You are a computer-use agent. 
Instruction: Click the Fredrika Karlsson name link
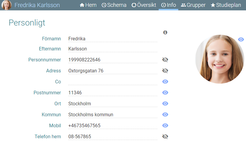(37, 5)
